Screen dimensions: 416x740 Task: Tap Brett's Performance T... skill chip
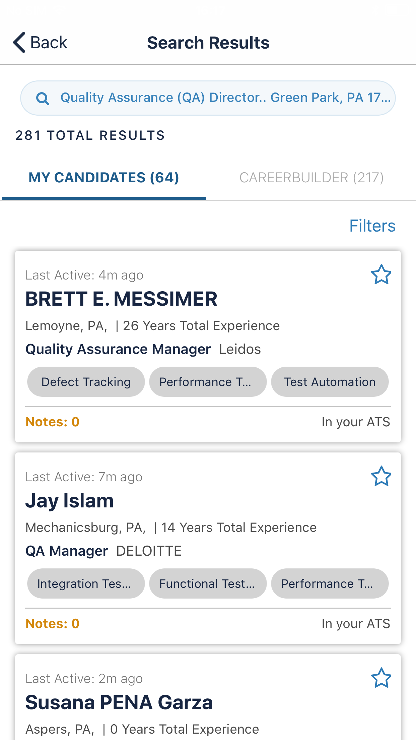point(208,382)
